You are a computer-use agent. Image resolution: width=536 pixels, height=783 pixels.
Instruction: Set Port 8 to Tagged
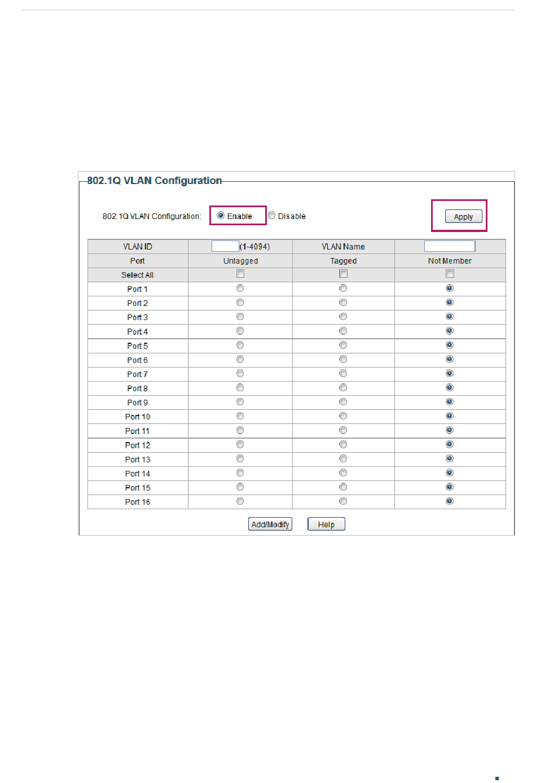click(x=343, y=387)
